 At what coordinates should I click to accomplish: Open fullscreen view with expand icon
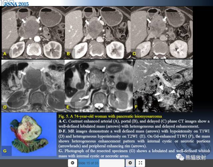(140, 163)
